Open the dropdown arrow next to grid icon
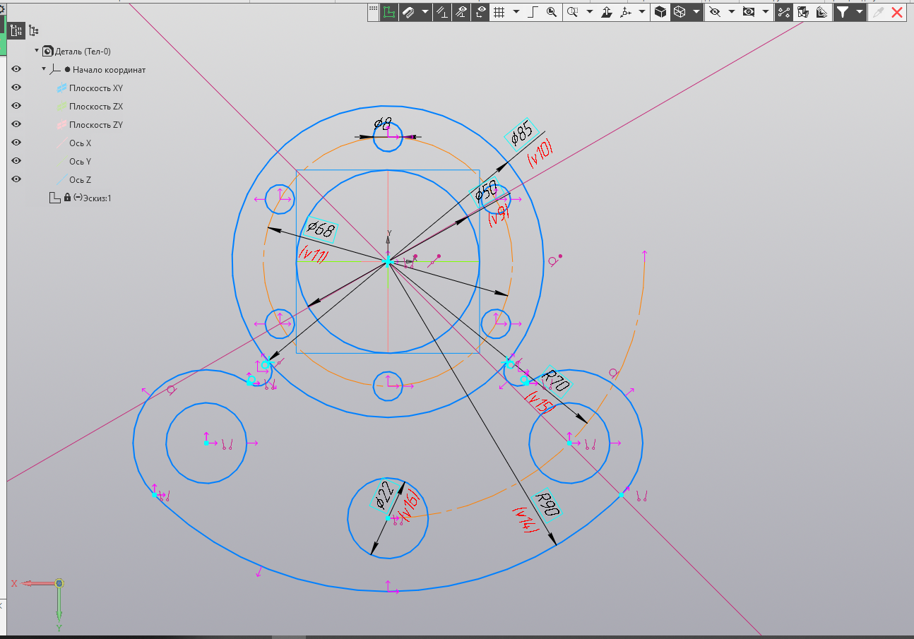The image size is (914, 639). click(x=516, y=12)
